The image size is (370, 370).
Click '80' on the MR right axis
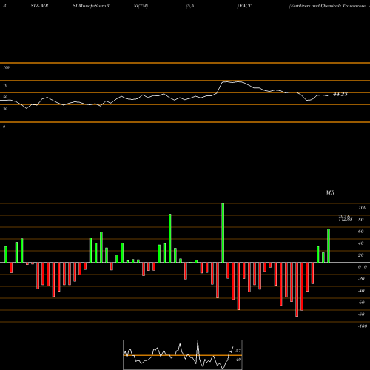pos(361,220)
